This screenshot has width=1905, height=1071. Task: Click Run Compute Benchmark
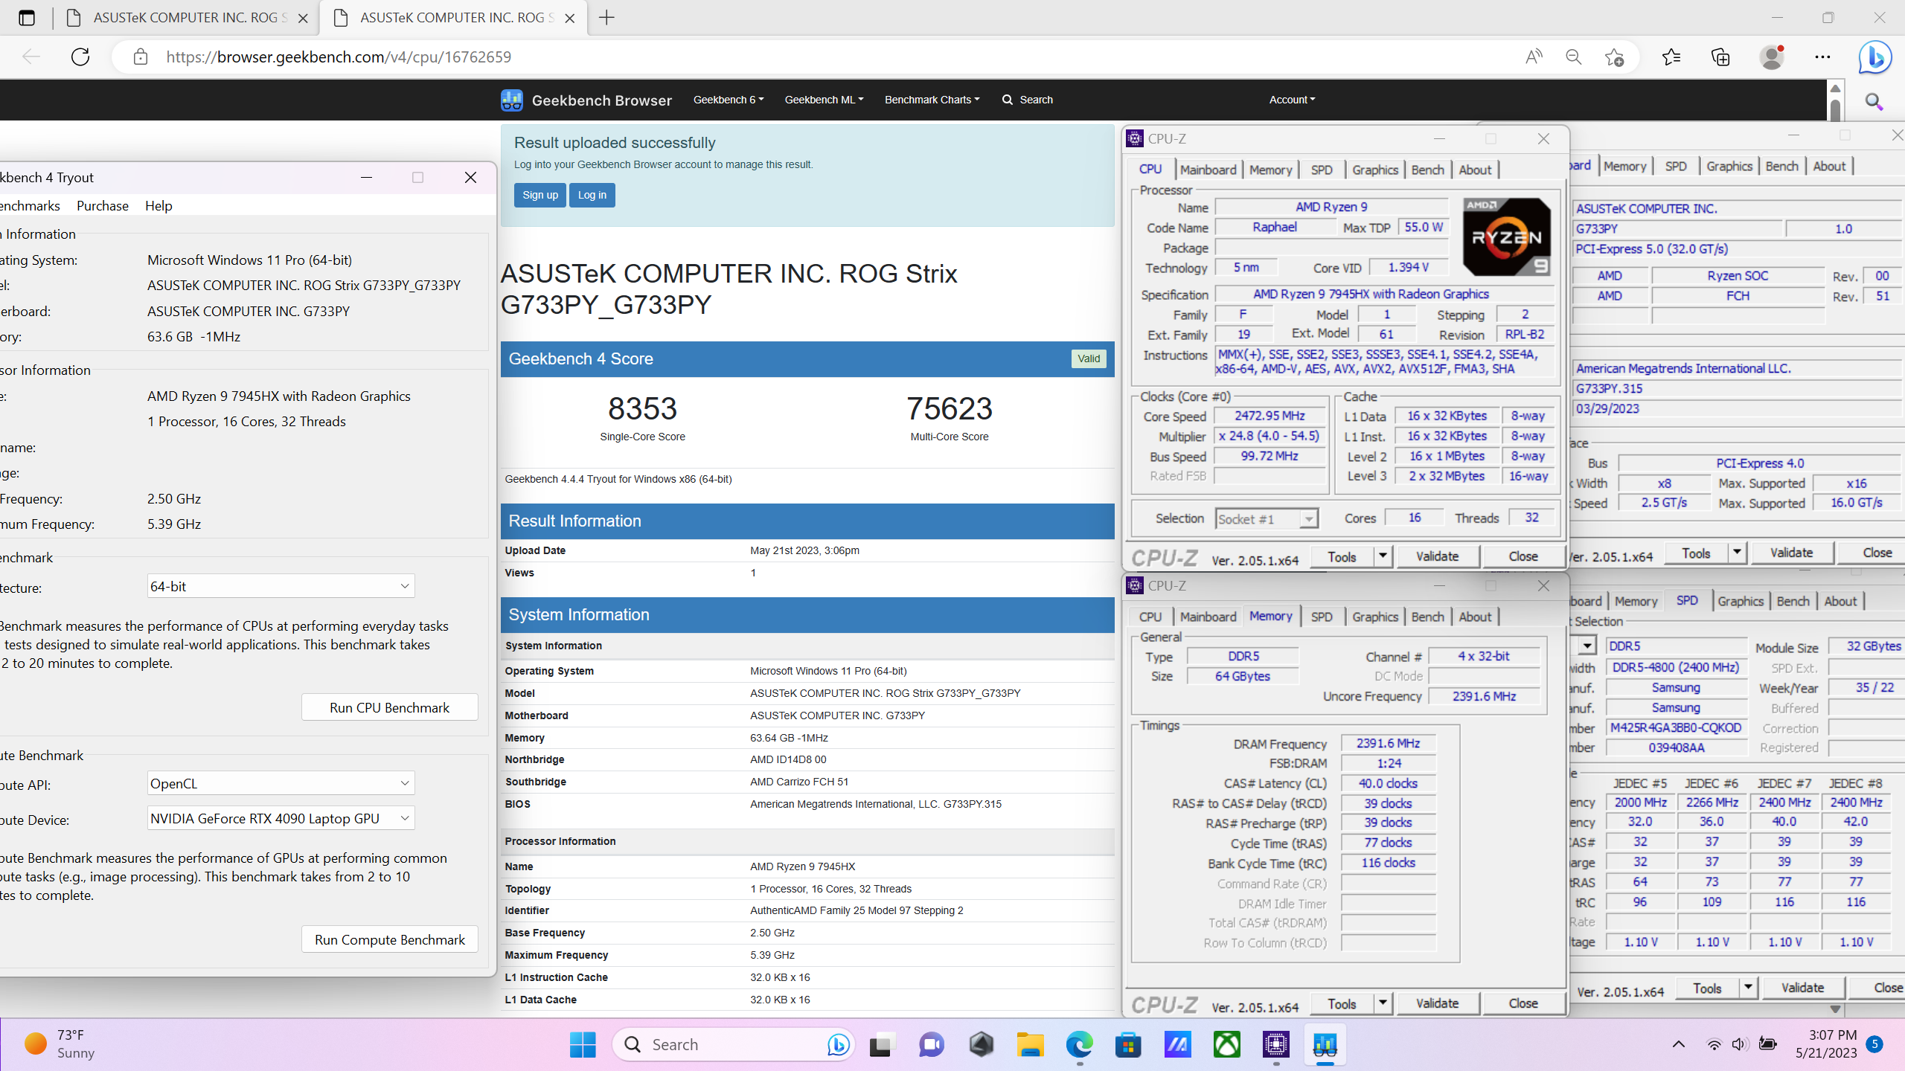click(389, 939)
